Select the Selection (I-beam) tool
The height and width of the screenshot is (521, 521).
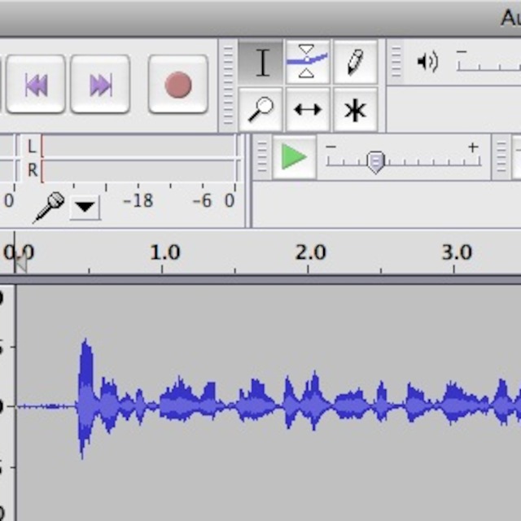point(261,62)
